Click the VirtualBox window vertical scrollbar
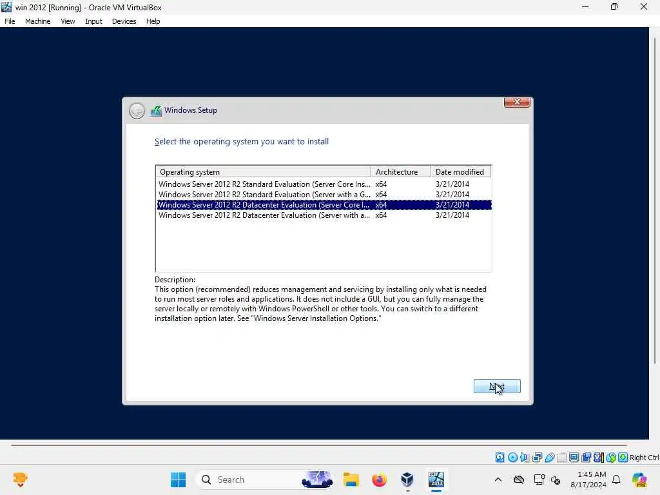Screen dimensions: 660x495 (655, 201)
